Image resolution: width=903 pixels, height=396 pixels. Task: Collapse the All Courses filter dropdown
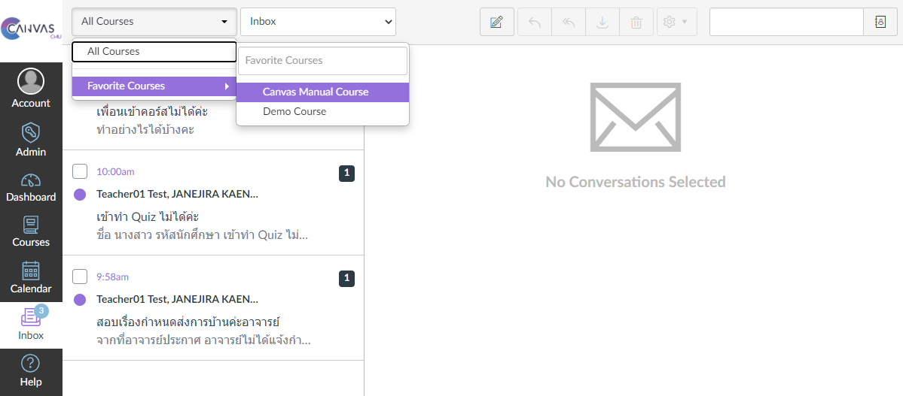point(154,22)
